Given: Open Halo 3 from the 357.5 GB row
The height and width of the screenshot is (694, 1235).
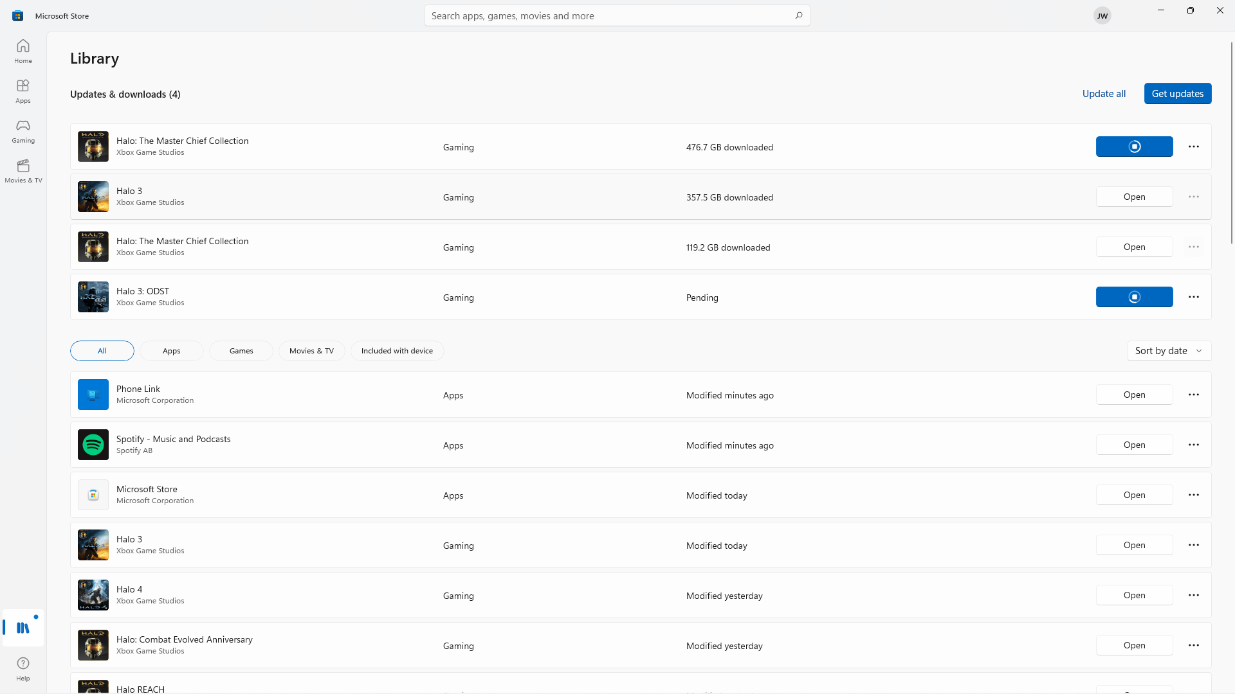Looking at the screenshot, I should pyautogui.click(x=1134, y=197).
